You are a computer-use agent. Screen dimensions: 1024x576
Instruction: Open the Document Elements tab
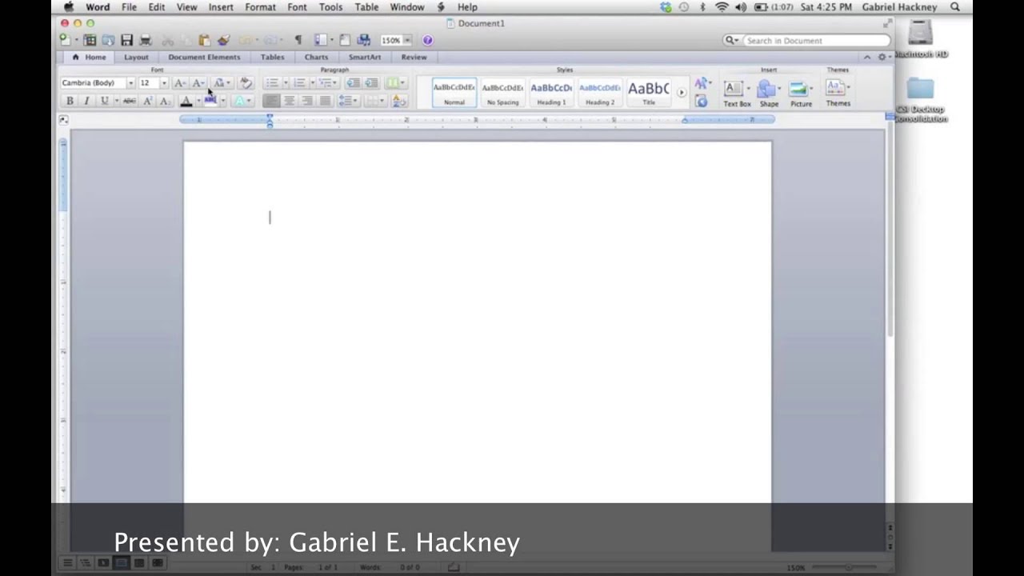tap(204, 58)
